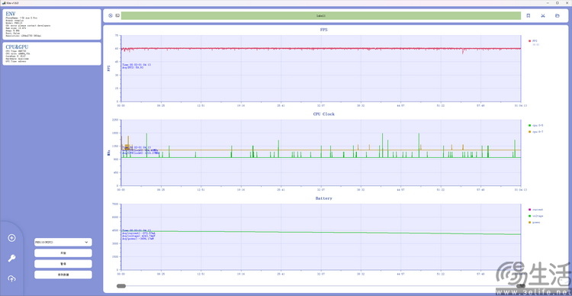Toggle the power series in Battery legend

535,222
